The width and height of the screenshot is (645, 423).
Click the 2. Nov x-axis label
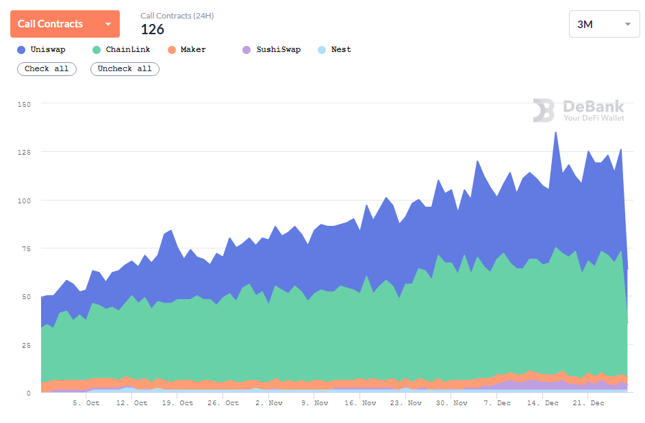[x=269, y=403]
